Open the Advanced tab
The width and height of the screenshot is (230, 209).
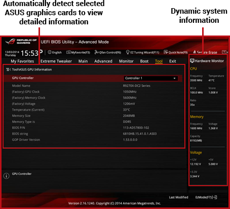pyautogui.click(x=103, y=61)
